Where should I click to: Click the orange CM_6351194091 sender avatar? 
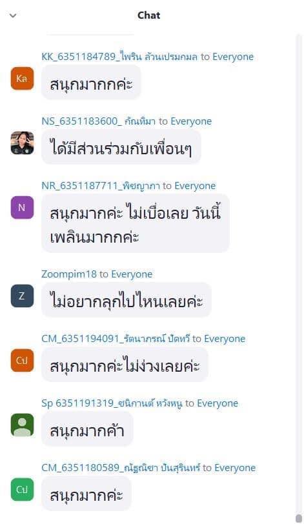point(22,360)
